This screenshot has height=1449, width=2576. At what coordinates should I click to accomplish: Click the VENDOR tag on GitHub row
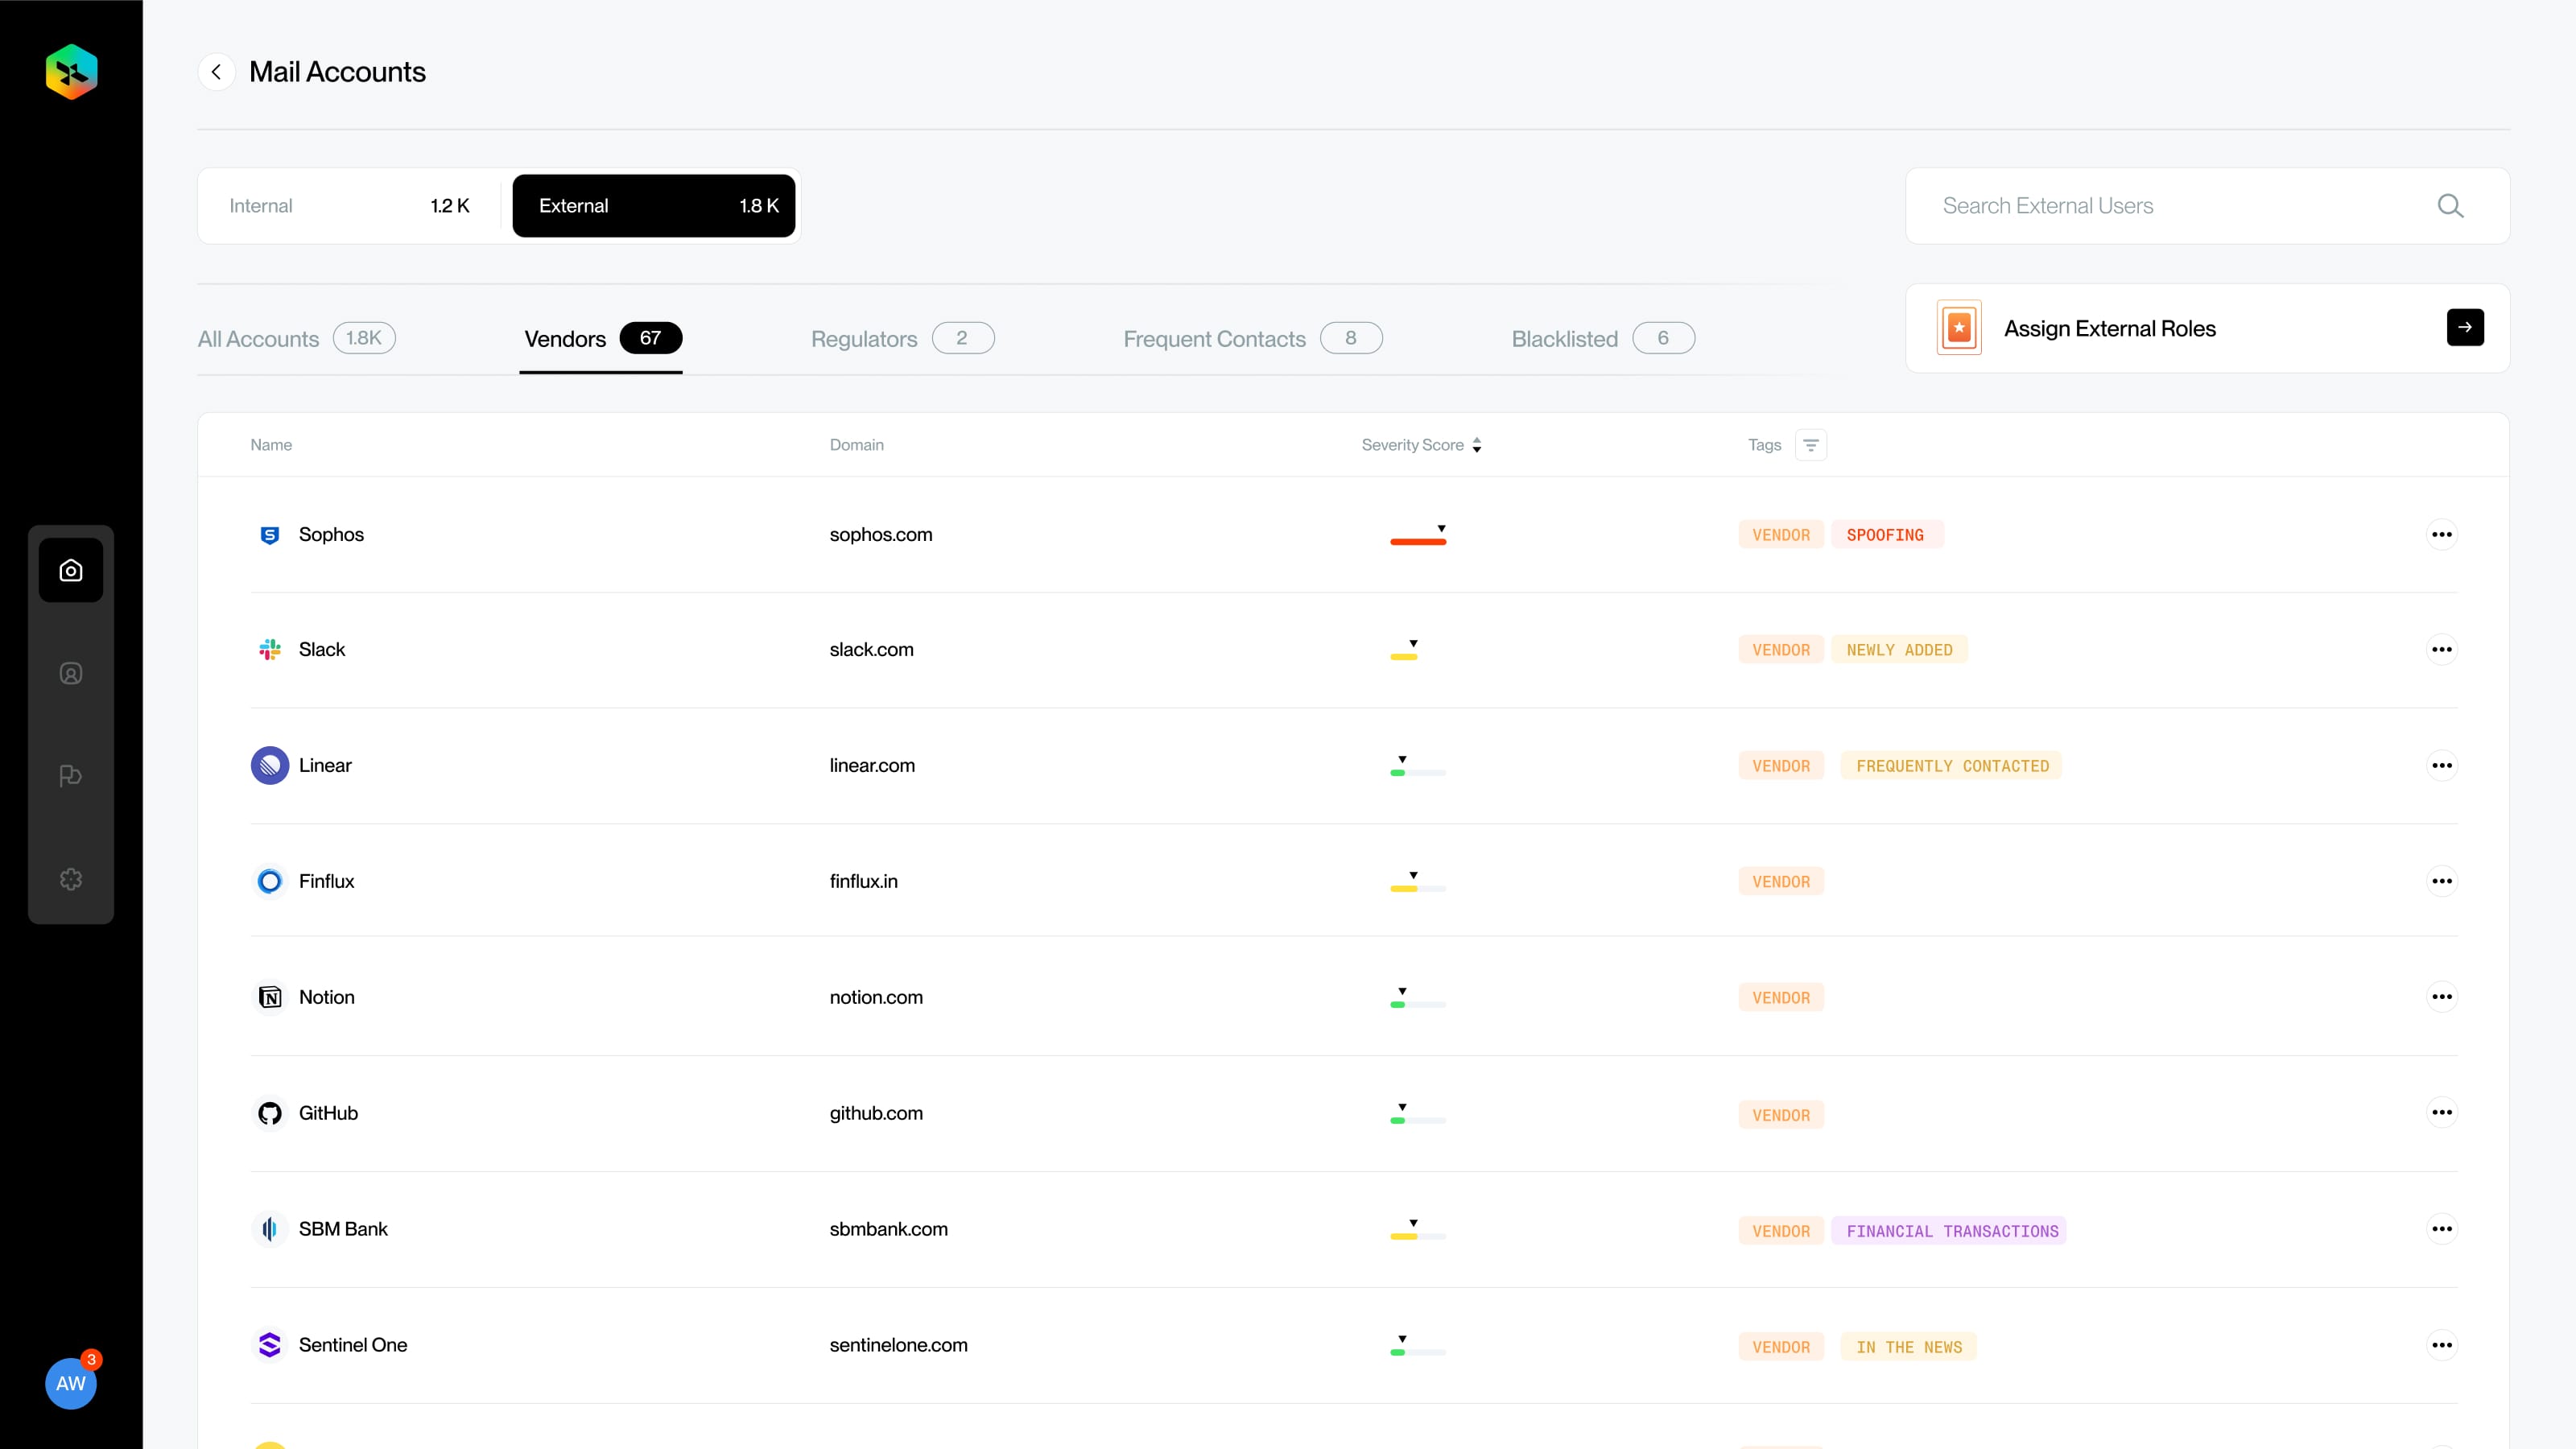(x=1781, y=1115)
